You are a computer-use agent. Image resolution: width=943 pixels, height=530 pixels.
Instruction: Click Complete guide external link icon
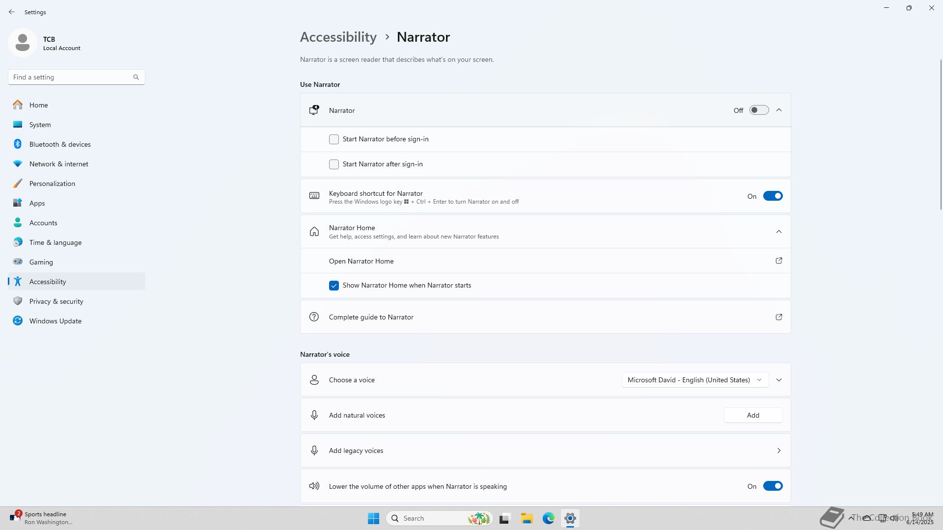click(x=778, y=317)
